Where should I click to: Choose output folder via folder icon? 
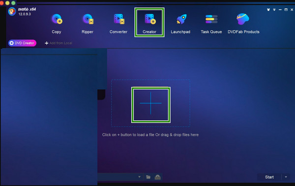(x=148, y=177)
